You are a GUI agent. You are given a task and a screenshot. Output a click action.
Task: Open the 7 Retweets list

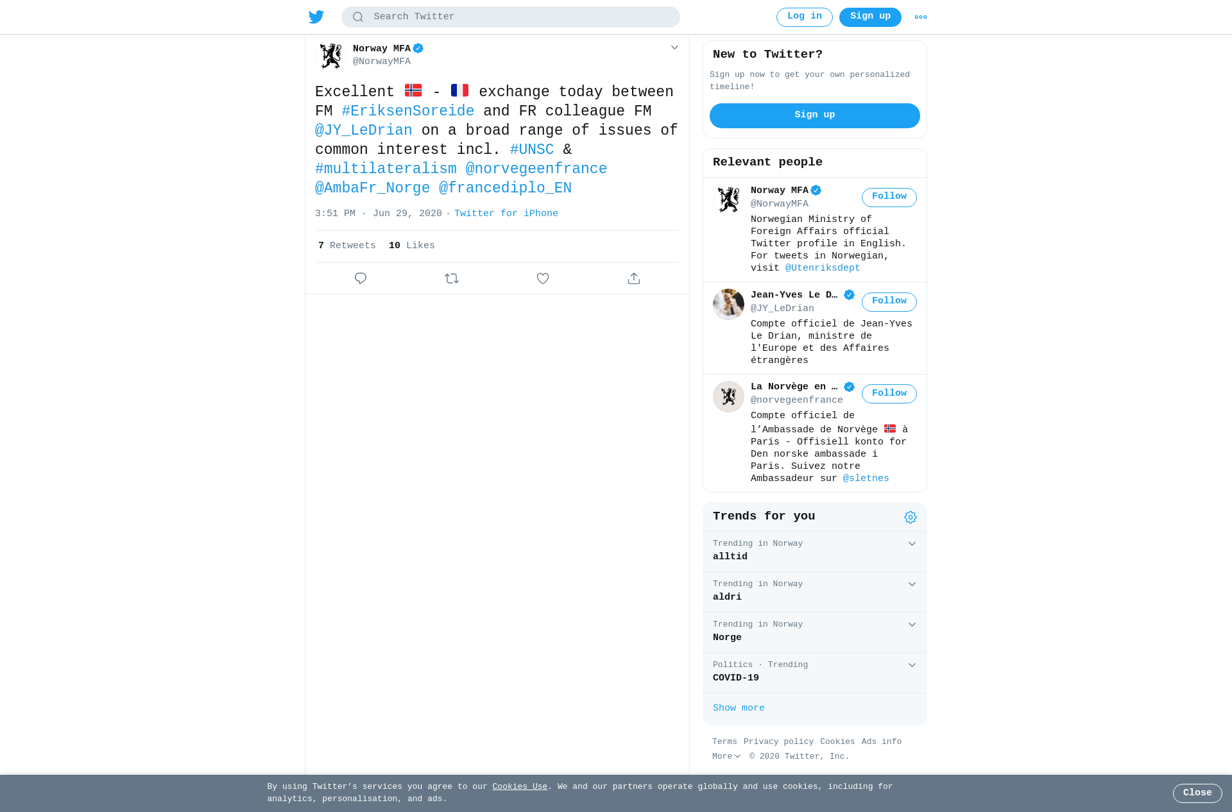(347, 246)
